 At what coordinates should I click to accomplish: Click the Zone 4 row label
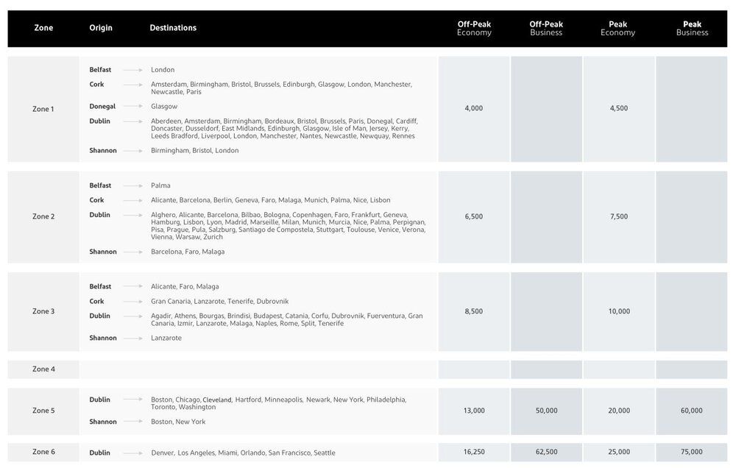(43, 369)
